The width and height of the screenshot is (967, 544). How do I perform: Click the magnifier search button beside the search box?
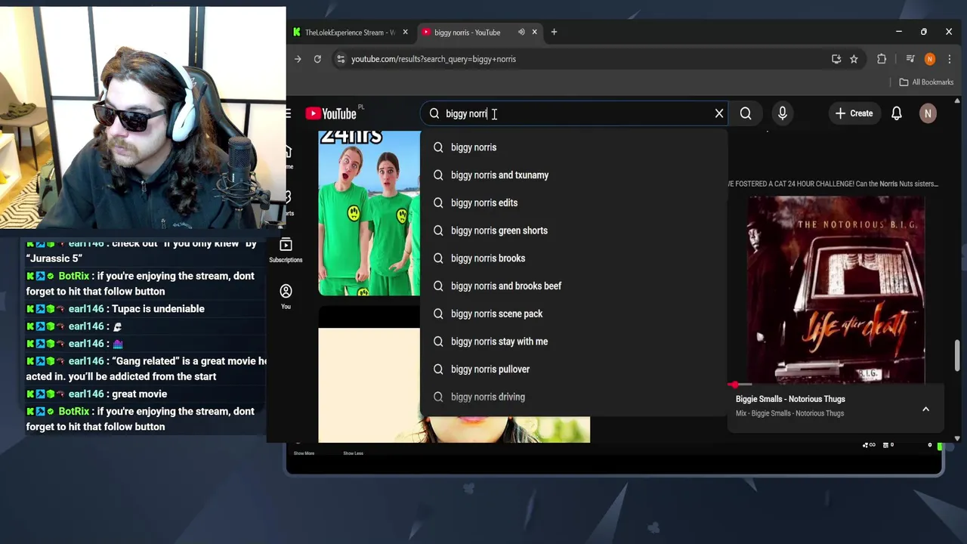coord(746,113)
